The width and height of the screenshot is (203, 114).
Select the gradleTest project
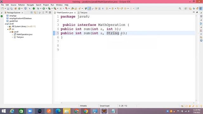pyautogui.click(x=13, y=21)
